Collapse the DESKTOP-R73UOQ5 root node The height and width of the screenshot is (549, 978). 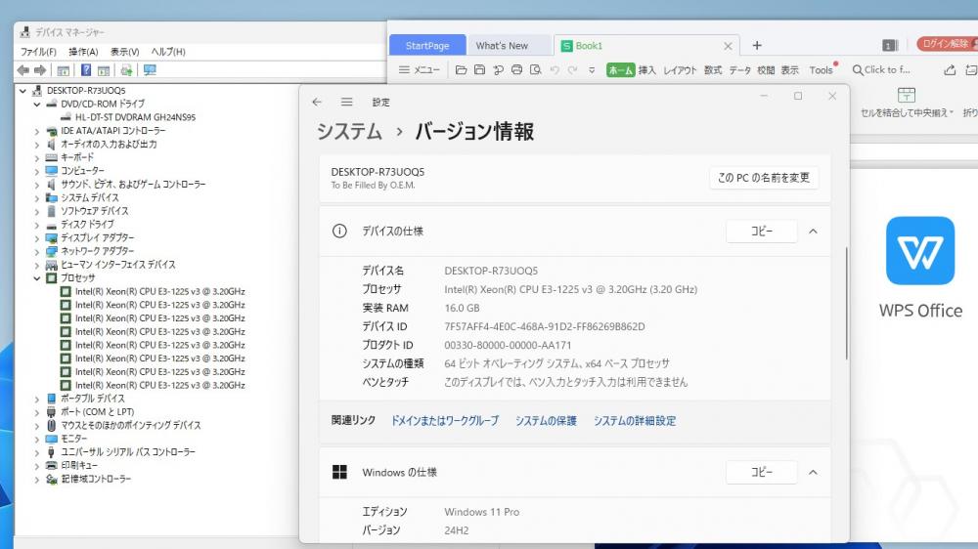tap(23, 91)
